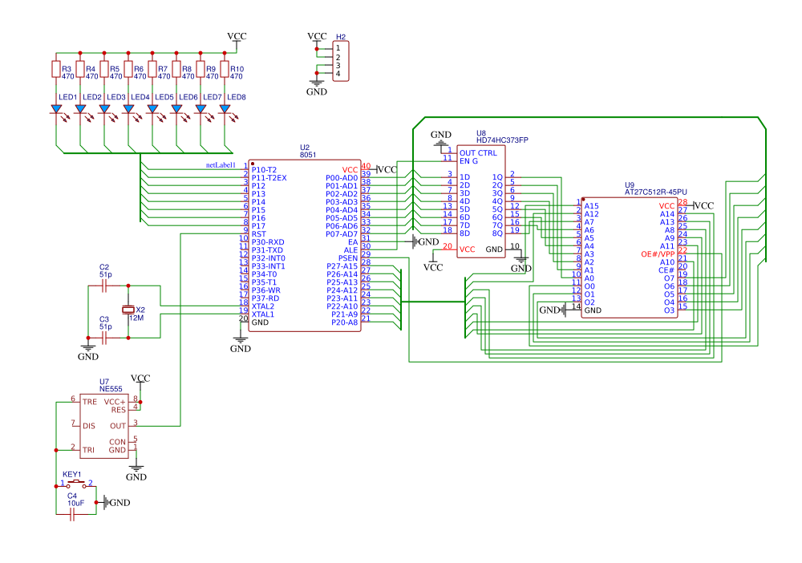
Task: Click the C3 51p capacitor symbol
Action: (x=106, y=338)
